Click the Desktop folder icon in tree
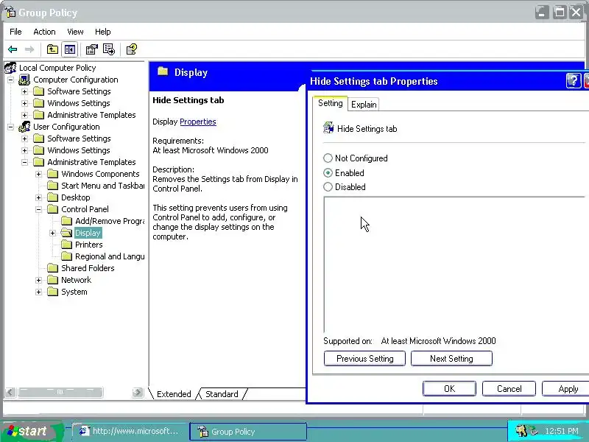 tap(52, 197)
